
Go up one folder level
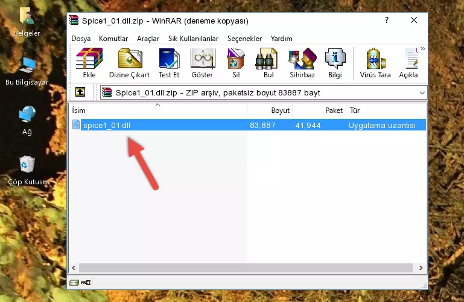(x=80, y=92)
